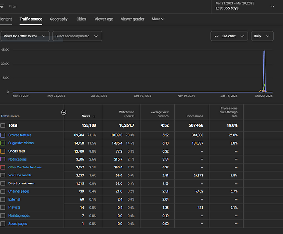Image resolution: width=283 pixels, height=234 pixels.
Task: Open the Suggested videos link
Action: click(x=21, y=143)
